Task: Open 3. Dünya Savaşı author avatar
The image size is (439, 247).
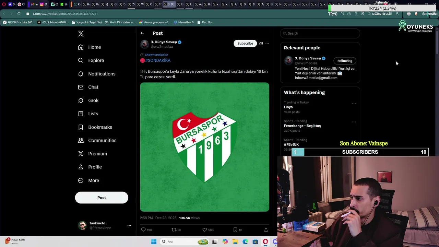Action: pyautogui.click(x=144, y=44)
